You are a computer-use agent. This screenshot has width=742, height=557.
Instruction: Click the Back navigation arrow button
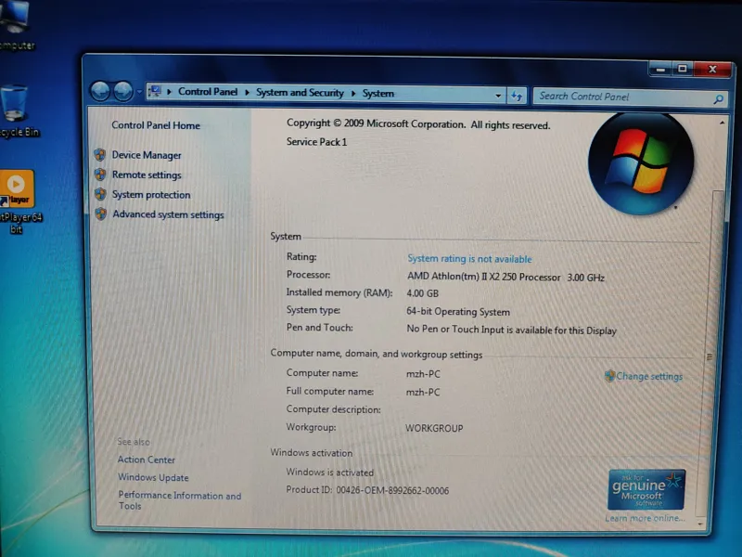click(100, 91)
